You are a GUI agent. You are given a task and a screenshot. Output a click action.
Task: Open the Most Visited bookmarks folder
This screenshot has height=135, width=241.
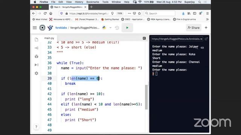(x=40, y=19)
